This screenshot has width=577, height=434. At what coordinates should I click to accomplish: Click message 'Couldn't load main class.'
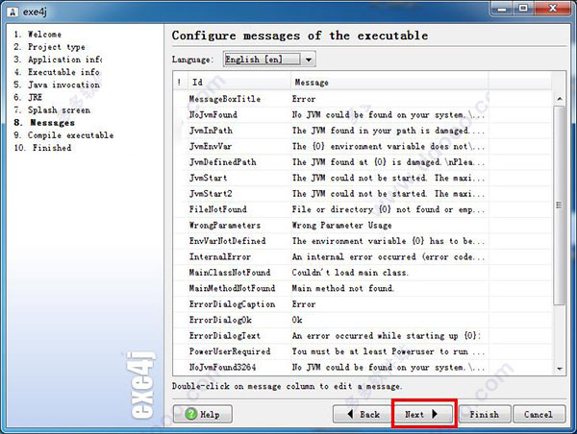[x=350, y=273]
